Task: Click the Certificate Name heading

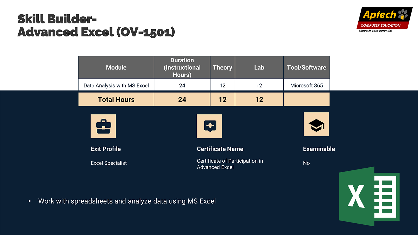Action: point(220,149)
